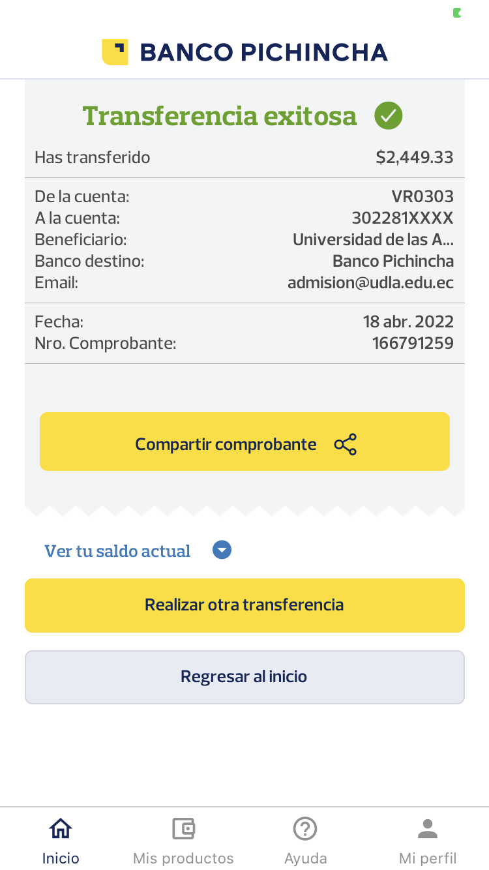Tap the truncated beneficiary name Universidad de las A...
The height and width of the screenshot is (870, 489).
point(373,239)
